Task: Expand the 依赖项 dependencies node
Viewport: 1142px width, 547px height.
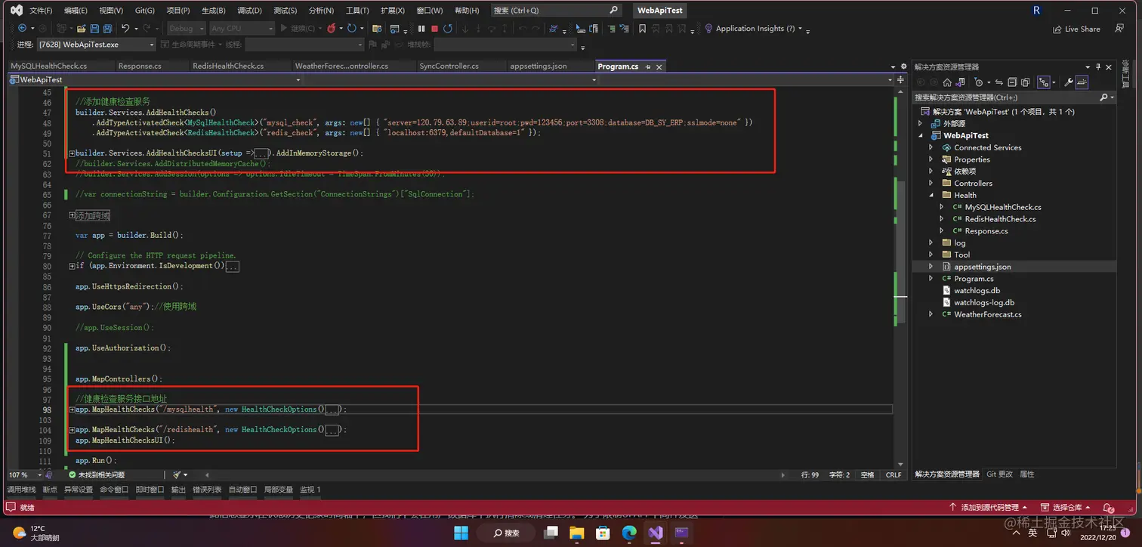Action: pos(931,172)
